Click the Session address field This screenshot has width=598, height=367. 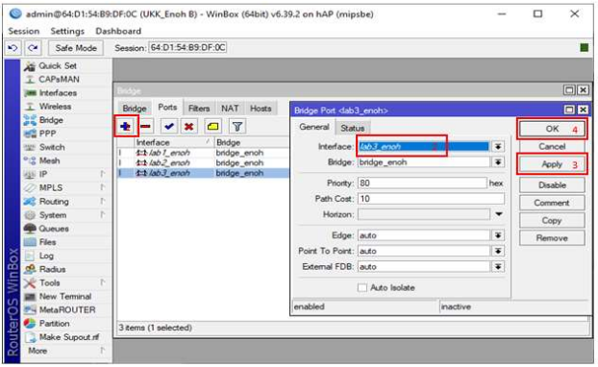187,48
